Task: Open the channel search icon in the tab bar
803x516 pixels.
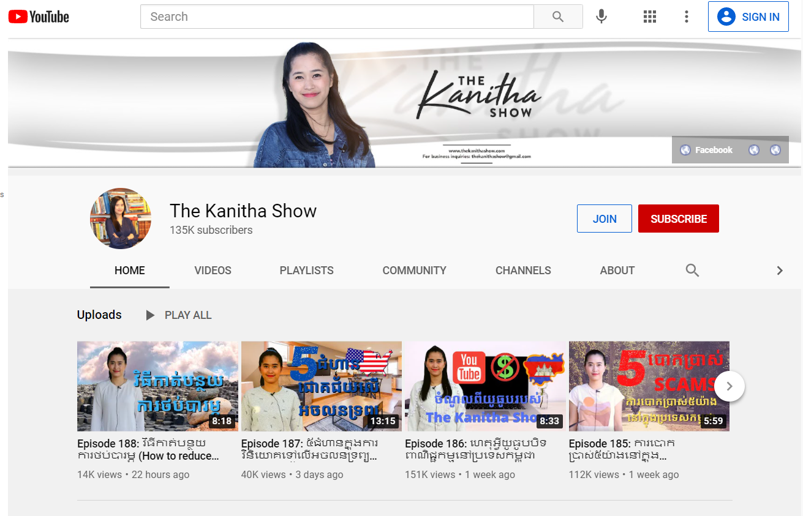Action: point(692,270)
